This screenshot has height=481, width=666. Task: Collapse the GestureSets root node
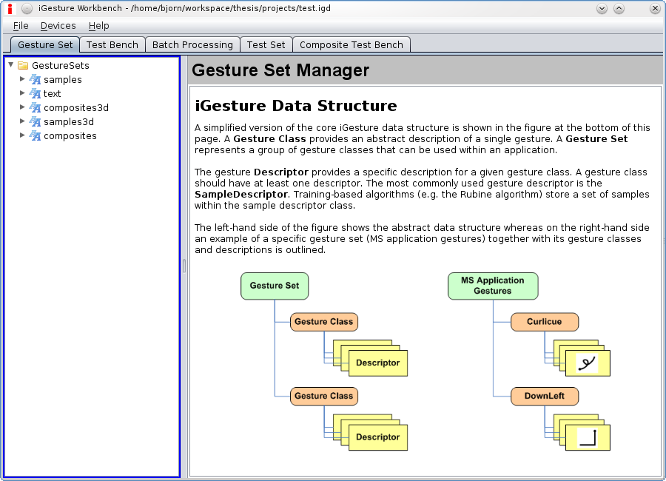click(x=10, y=65)
